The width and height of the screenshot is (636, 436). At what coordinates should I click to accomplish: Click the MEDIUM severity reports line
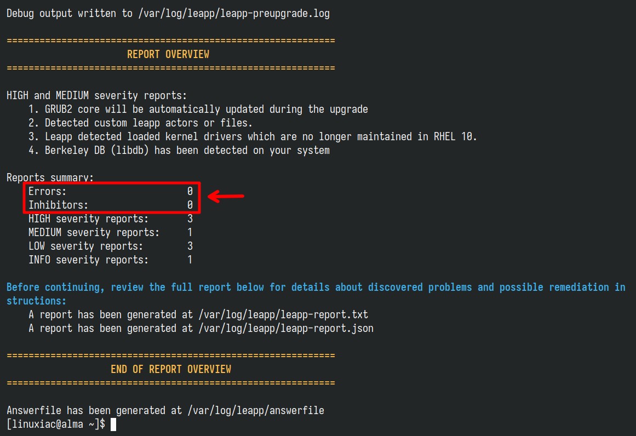[x=110, y=232]
